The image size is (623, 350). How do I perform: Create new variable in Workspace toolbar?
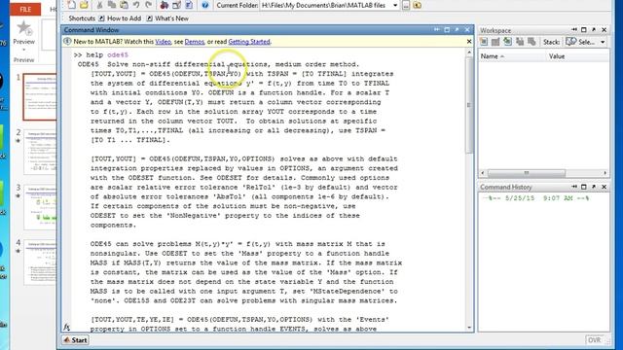pyautogui.click(x=484, y=41)
